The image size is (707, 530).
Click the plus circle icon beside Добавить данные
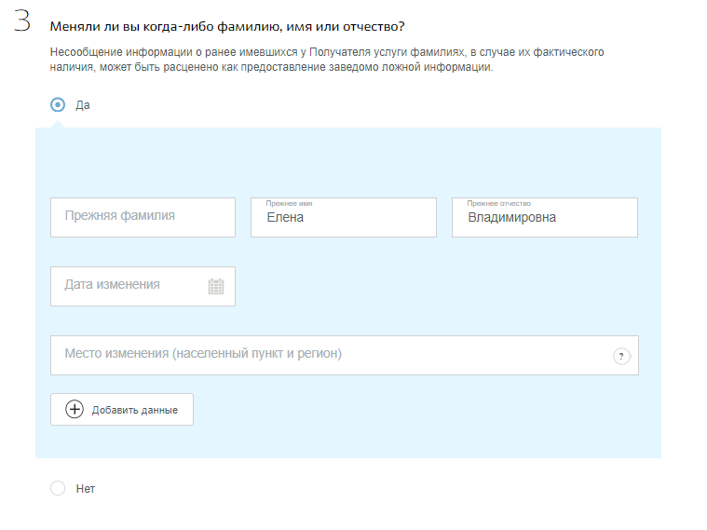pyautogui.click(x=75, y=409)
